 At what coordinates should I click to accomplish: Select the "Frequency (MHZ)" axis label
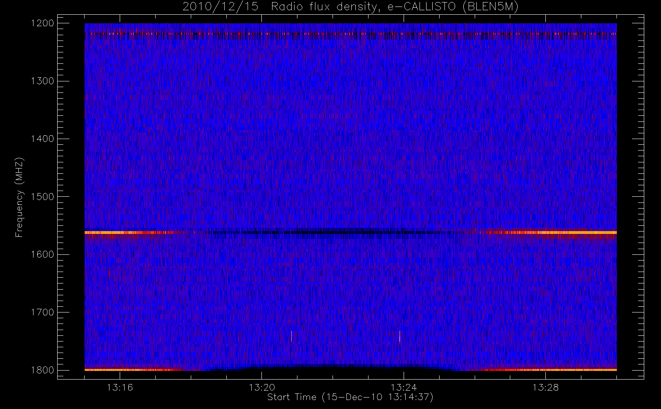[x=19, y=197]
